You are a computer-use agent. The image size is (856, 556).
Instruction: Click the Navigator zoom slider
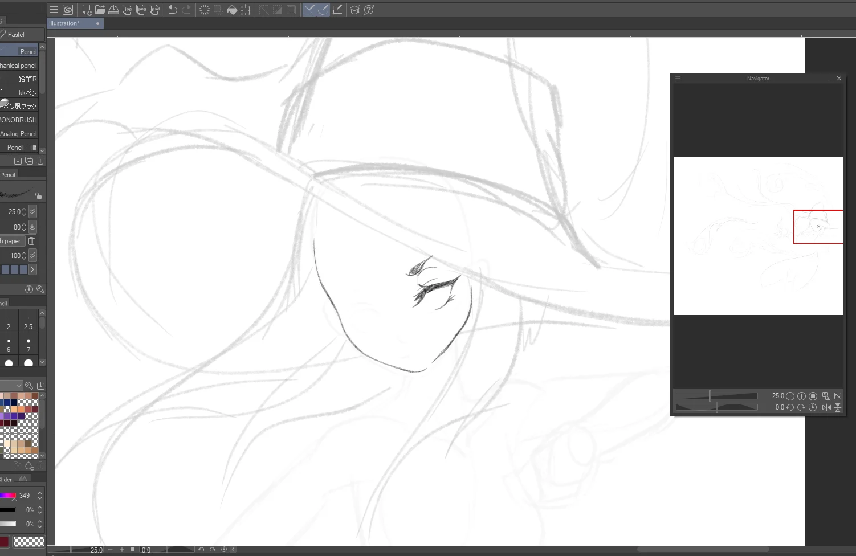[x=716, y=396]
